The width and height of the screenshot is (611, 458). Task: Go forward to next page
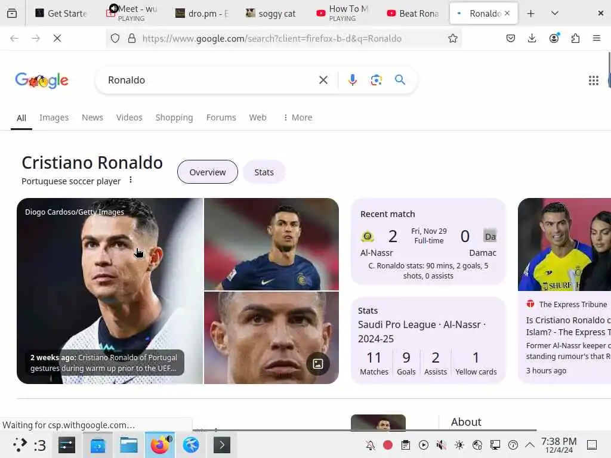(35, 38)
